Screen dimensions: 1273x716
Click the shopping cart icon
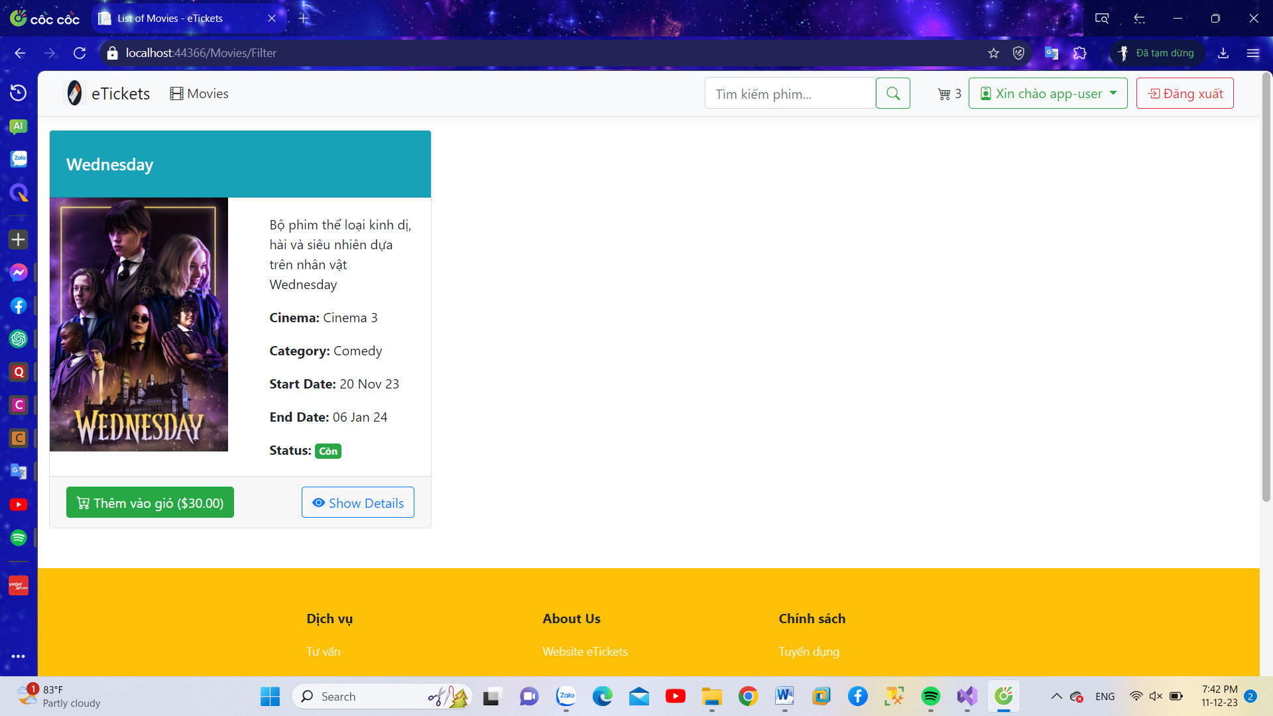click(943, 93)
